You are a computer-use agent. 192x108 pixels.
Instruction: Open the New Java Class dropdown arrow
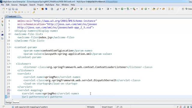coord(149,9)
